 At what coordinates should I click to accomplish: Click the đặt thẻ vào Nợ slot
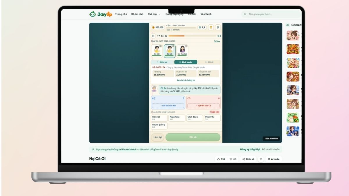tap(168, 106)
